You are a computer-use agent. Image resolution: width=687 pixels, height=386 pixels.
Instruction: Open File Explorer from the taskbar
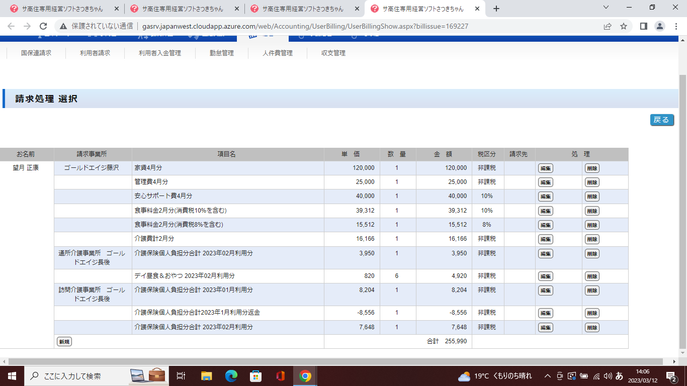[x=206, y=376]
